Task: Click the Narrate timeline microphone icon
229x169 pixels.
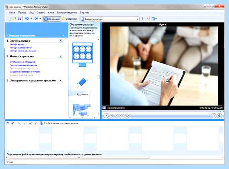Action: tap(12, 123)
